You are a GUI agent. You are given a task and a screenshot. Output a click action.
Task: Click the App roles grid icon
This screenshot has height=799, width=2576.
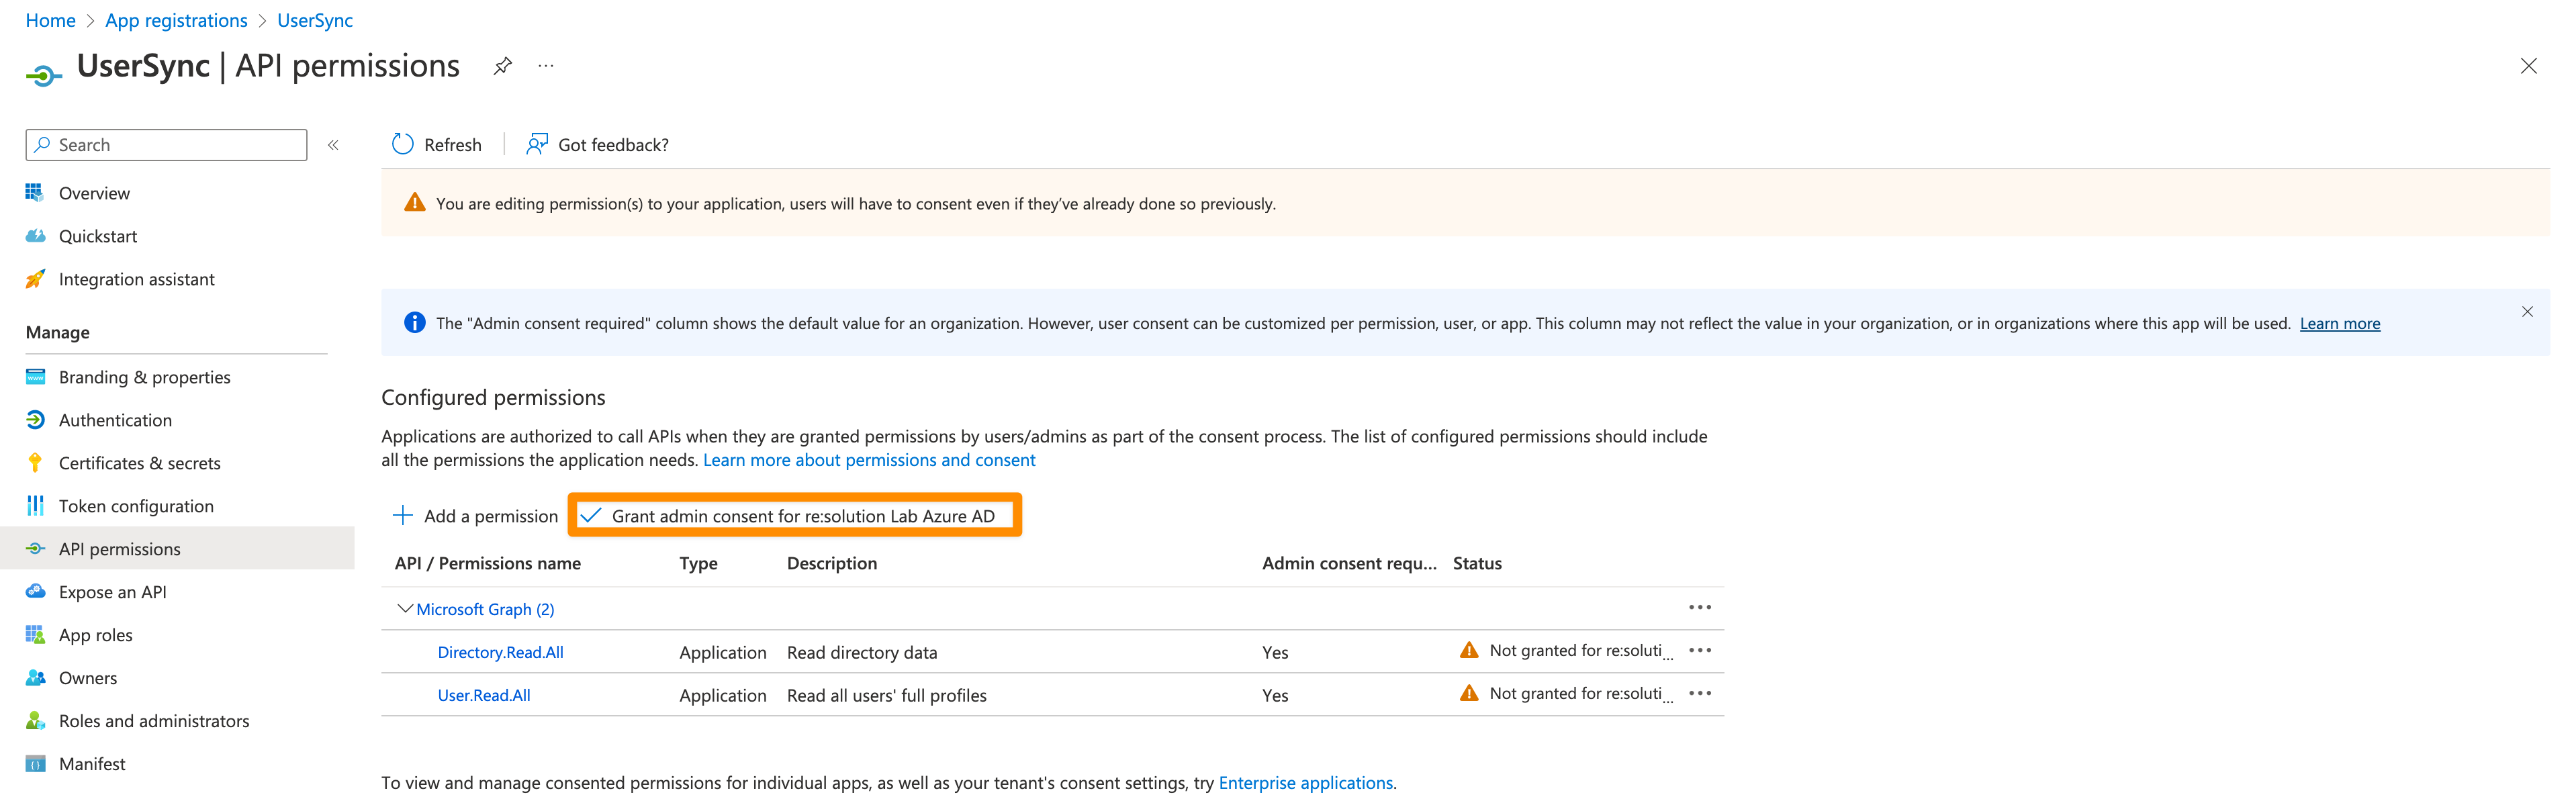[35, 635]
